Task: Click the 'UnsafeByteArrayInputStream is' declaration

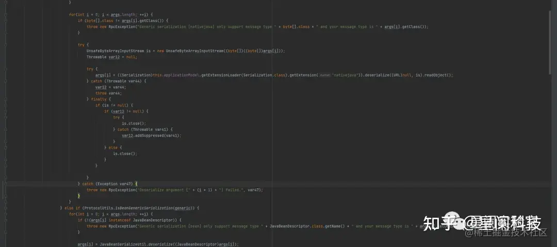Action: [x=119, y=50]
